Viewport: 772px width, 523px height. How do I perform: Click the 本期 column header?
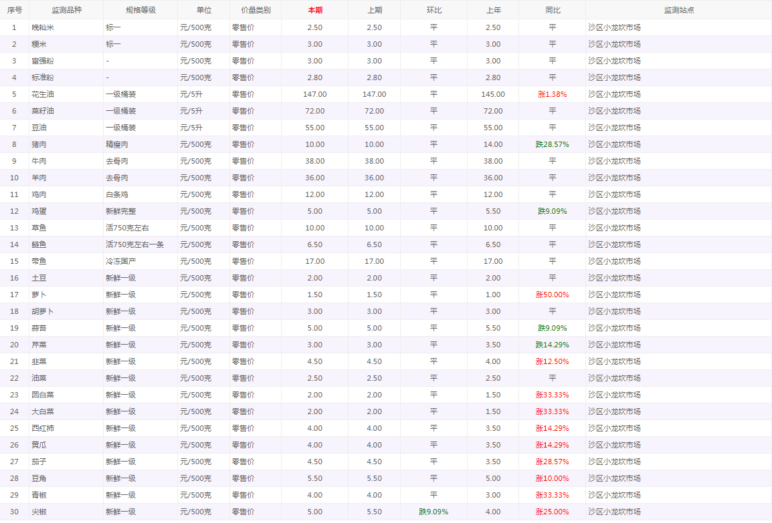coord(314,10)
